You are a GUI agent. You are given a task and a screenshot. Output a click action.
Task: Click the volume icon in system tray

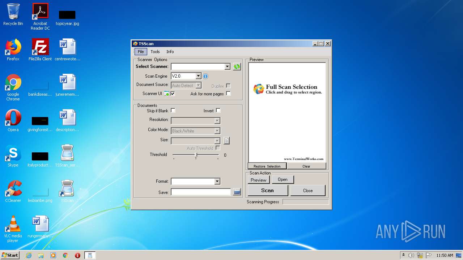[x=411, y=255]
